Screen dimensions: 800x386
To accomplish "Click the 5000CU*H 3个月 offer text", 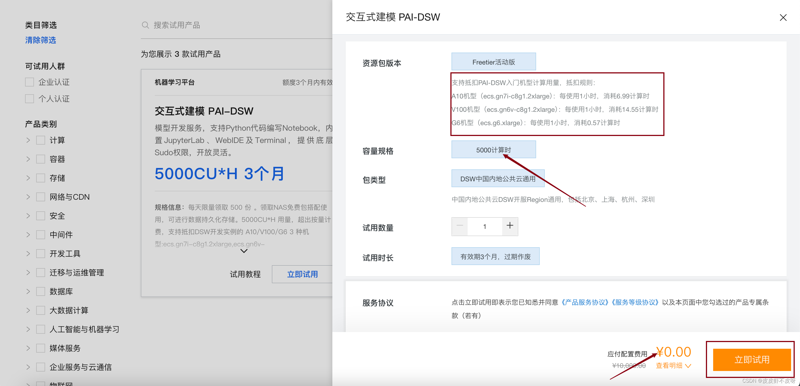I will coord(220,174).
